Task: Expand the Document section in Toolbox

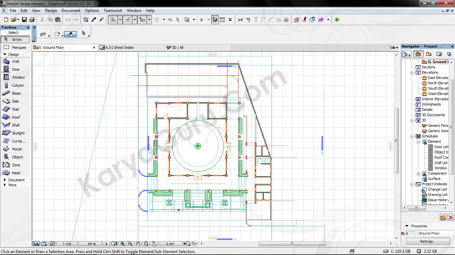Action: point(16,180)
